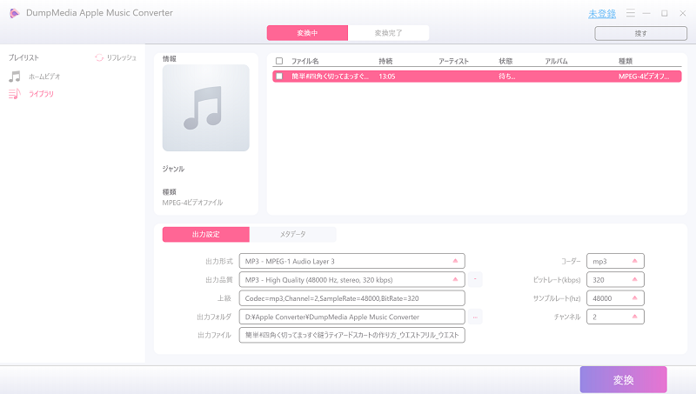Screen dimensions: 696x394
Task: Open the チャンネル 2 dropdown
Action: [x=615, y=317]
